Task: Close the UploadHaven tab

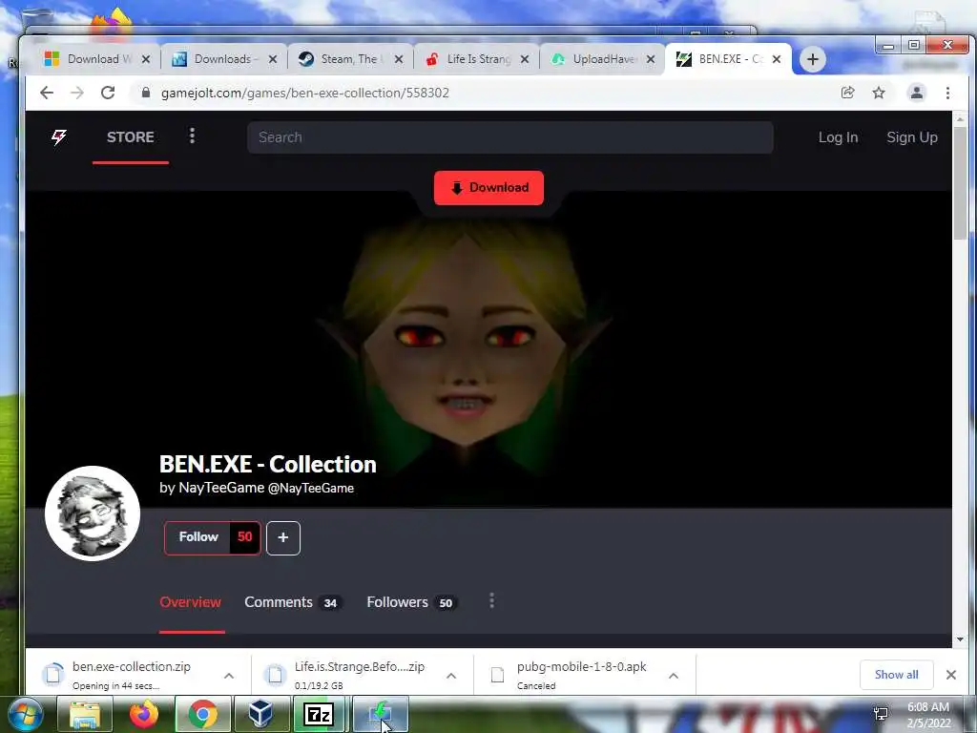Action: coord(651,59)
